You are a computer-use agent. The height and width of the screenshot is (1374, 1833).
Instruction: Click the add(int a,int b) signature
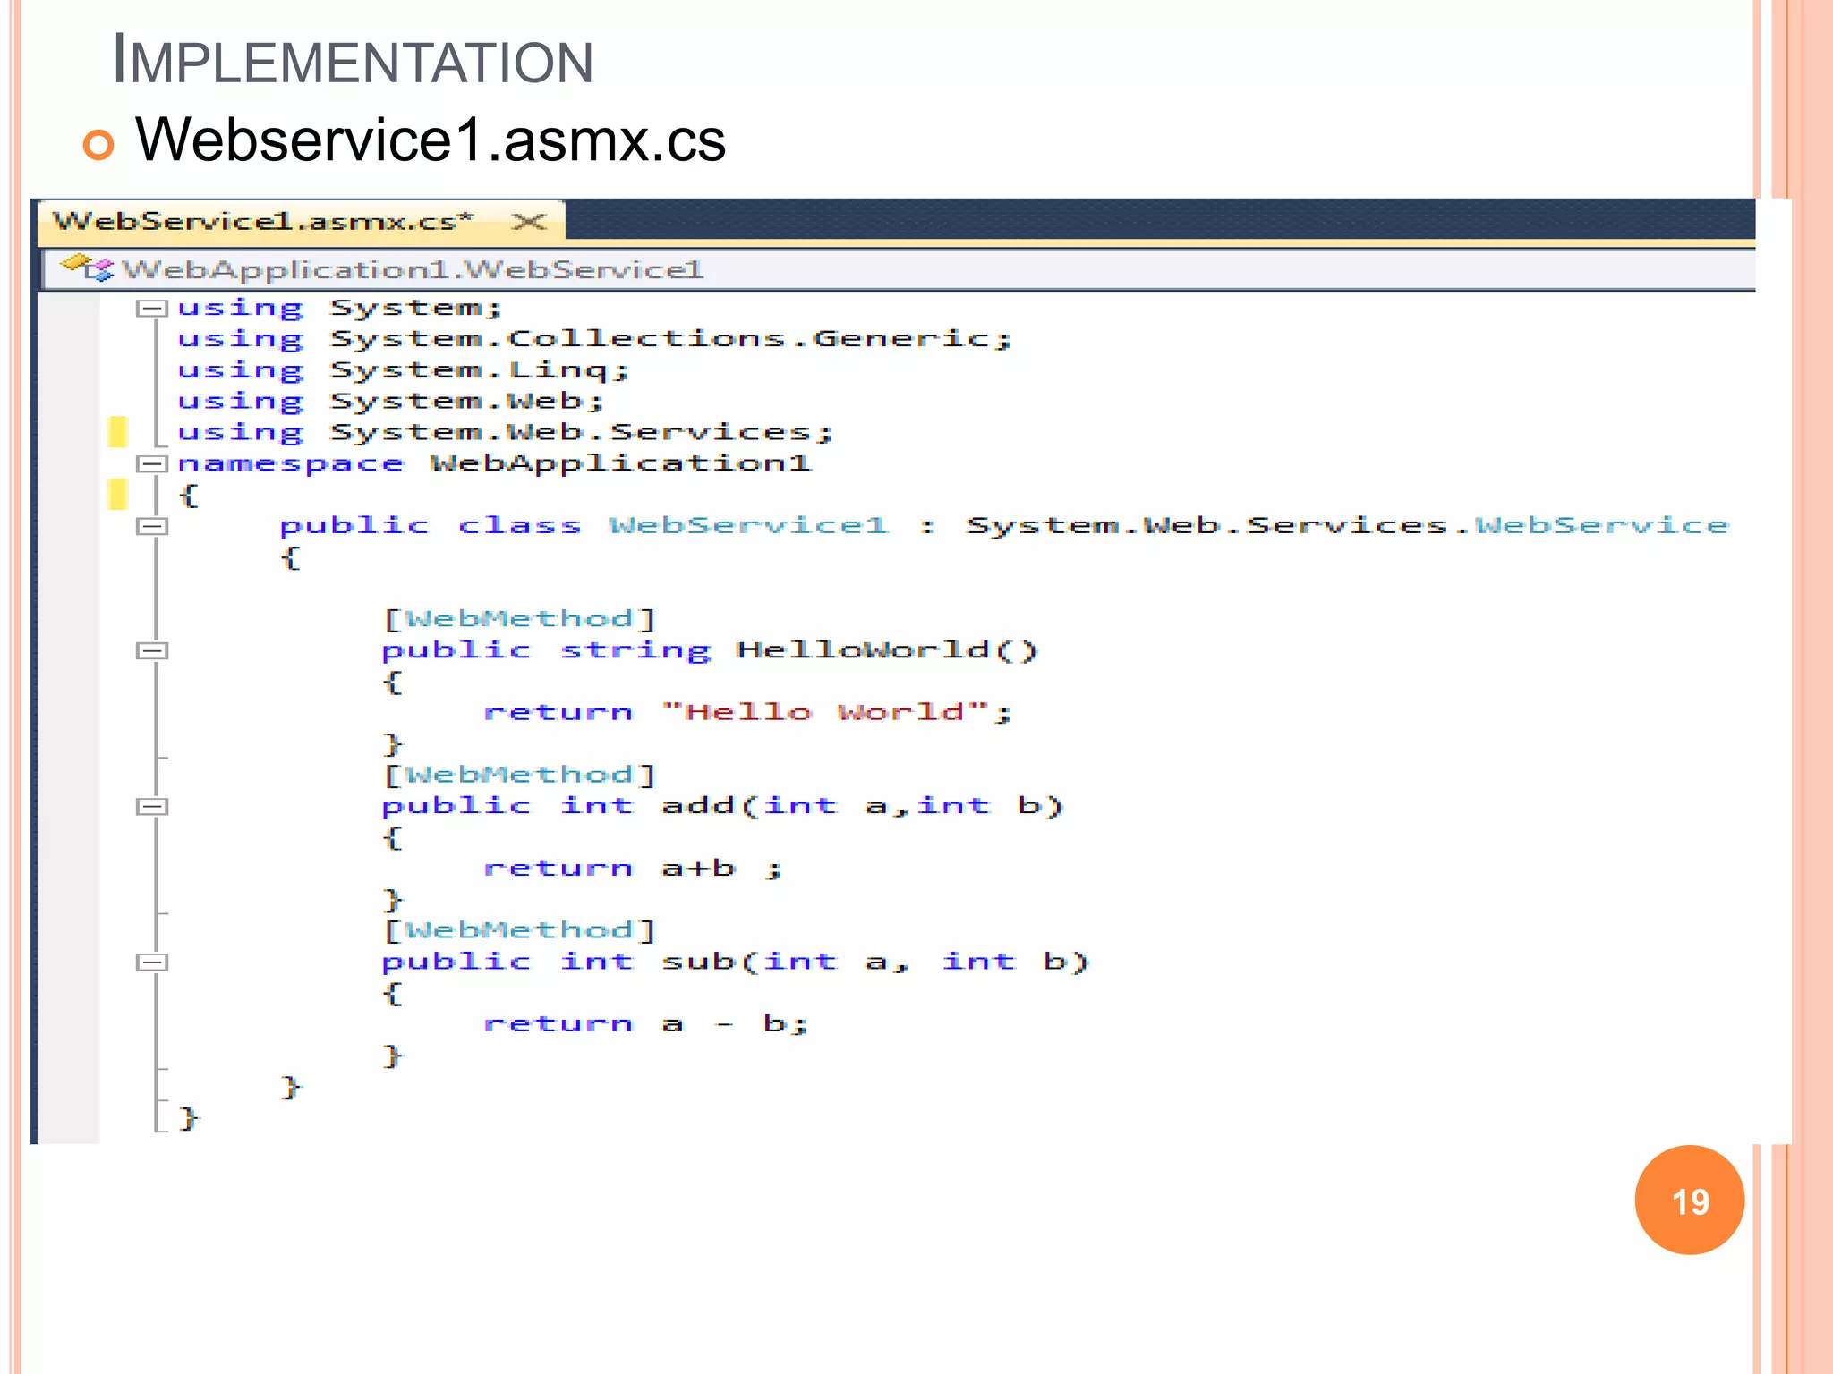pos(862,805)
